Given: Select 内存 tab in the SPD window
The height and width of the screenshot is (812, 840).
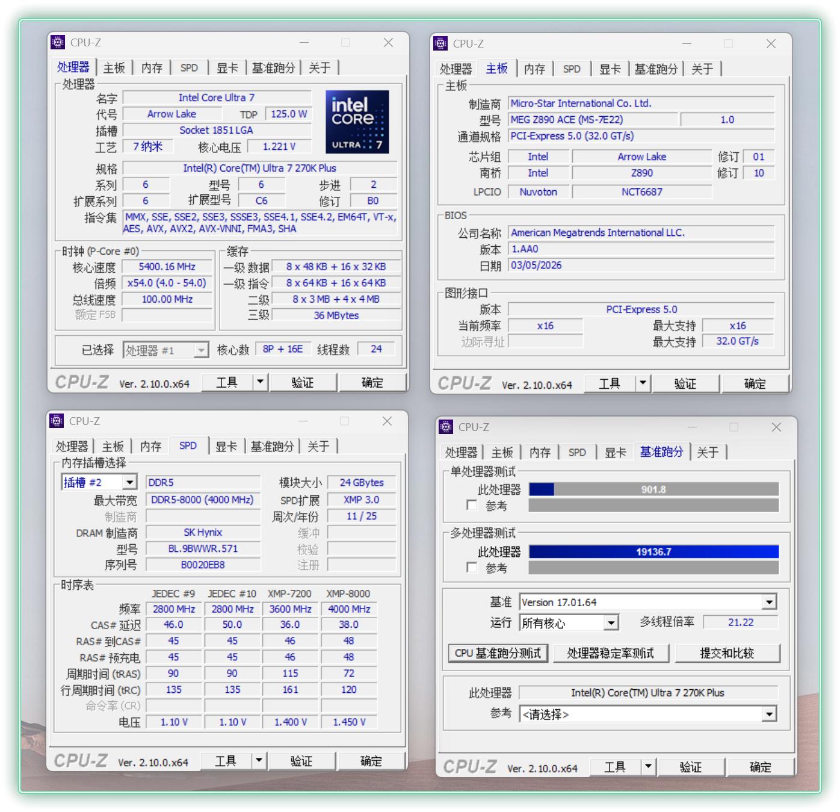Looking at the screenshot, I should [150, 447].
